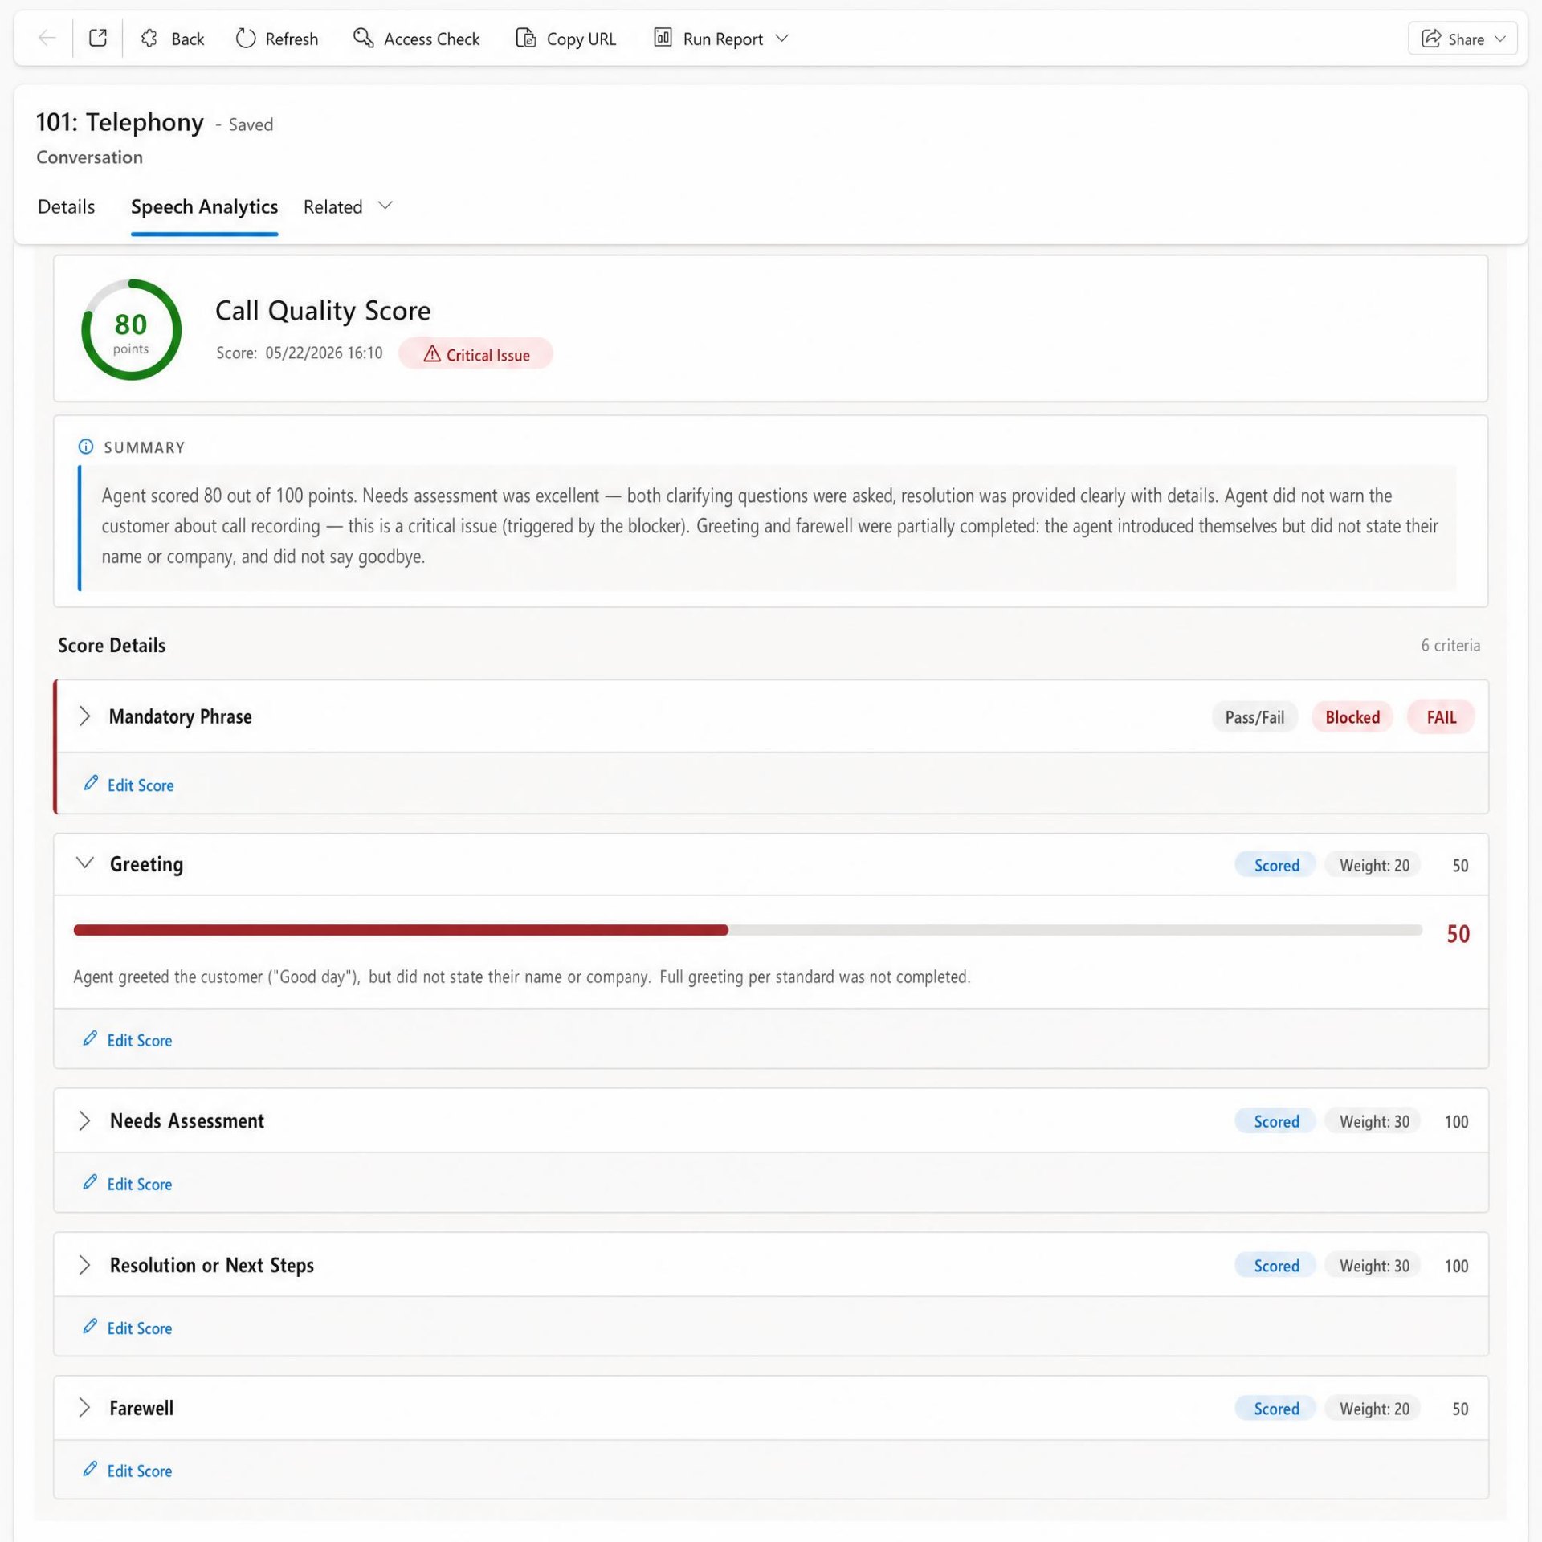The image size is (1542, 1542).
Task: Select the Speech Analytics tab
Action: (204, 207)
